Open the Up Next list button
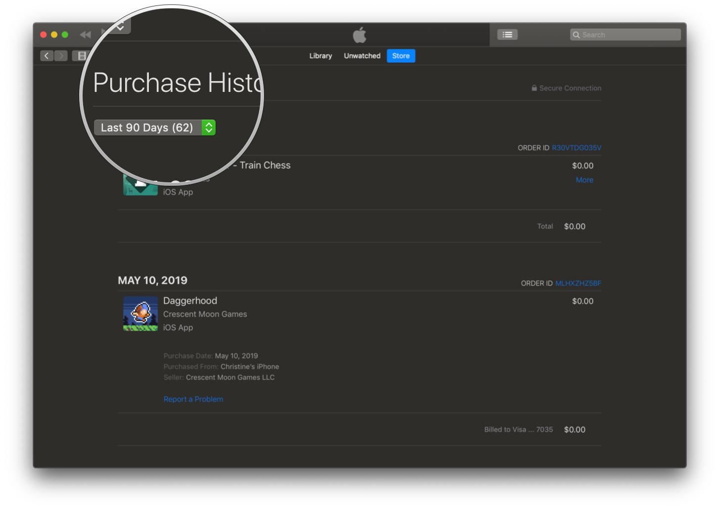 click(507, 35)
